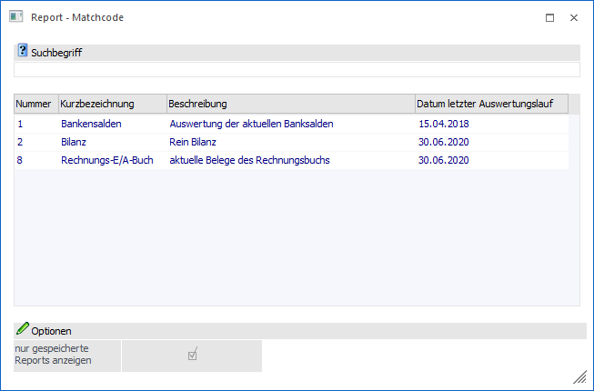594x391 pixels.
Task: Click the window resize grip corner
Action: [x=580, y=378]
